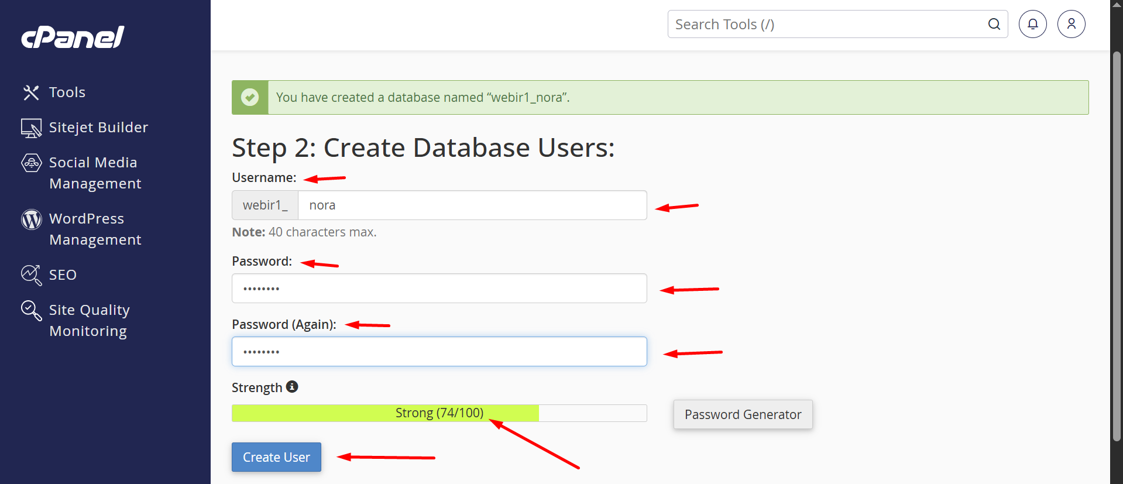This screenshot has height=484, width=1123.
Task: Click the password strength meter bar
Action: point(439,413)
